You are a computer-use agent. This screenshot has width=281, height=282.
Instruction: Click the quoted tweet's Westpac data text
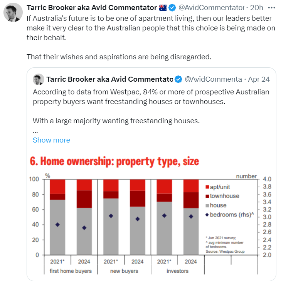(151, 96)
